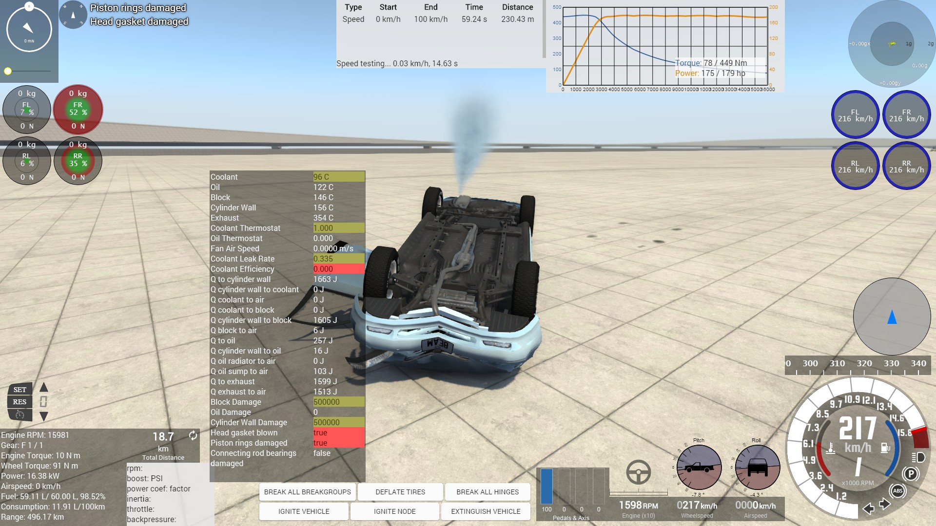The height and width of the screenshot is (526, 936).
Task: Click EXTINGUISH VEHICLE button
Action: 486,511
